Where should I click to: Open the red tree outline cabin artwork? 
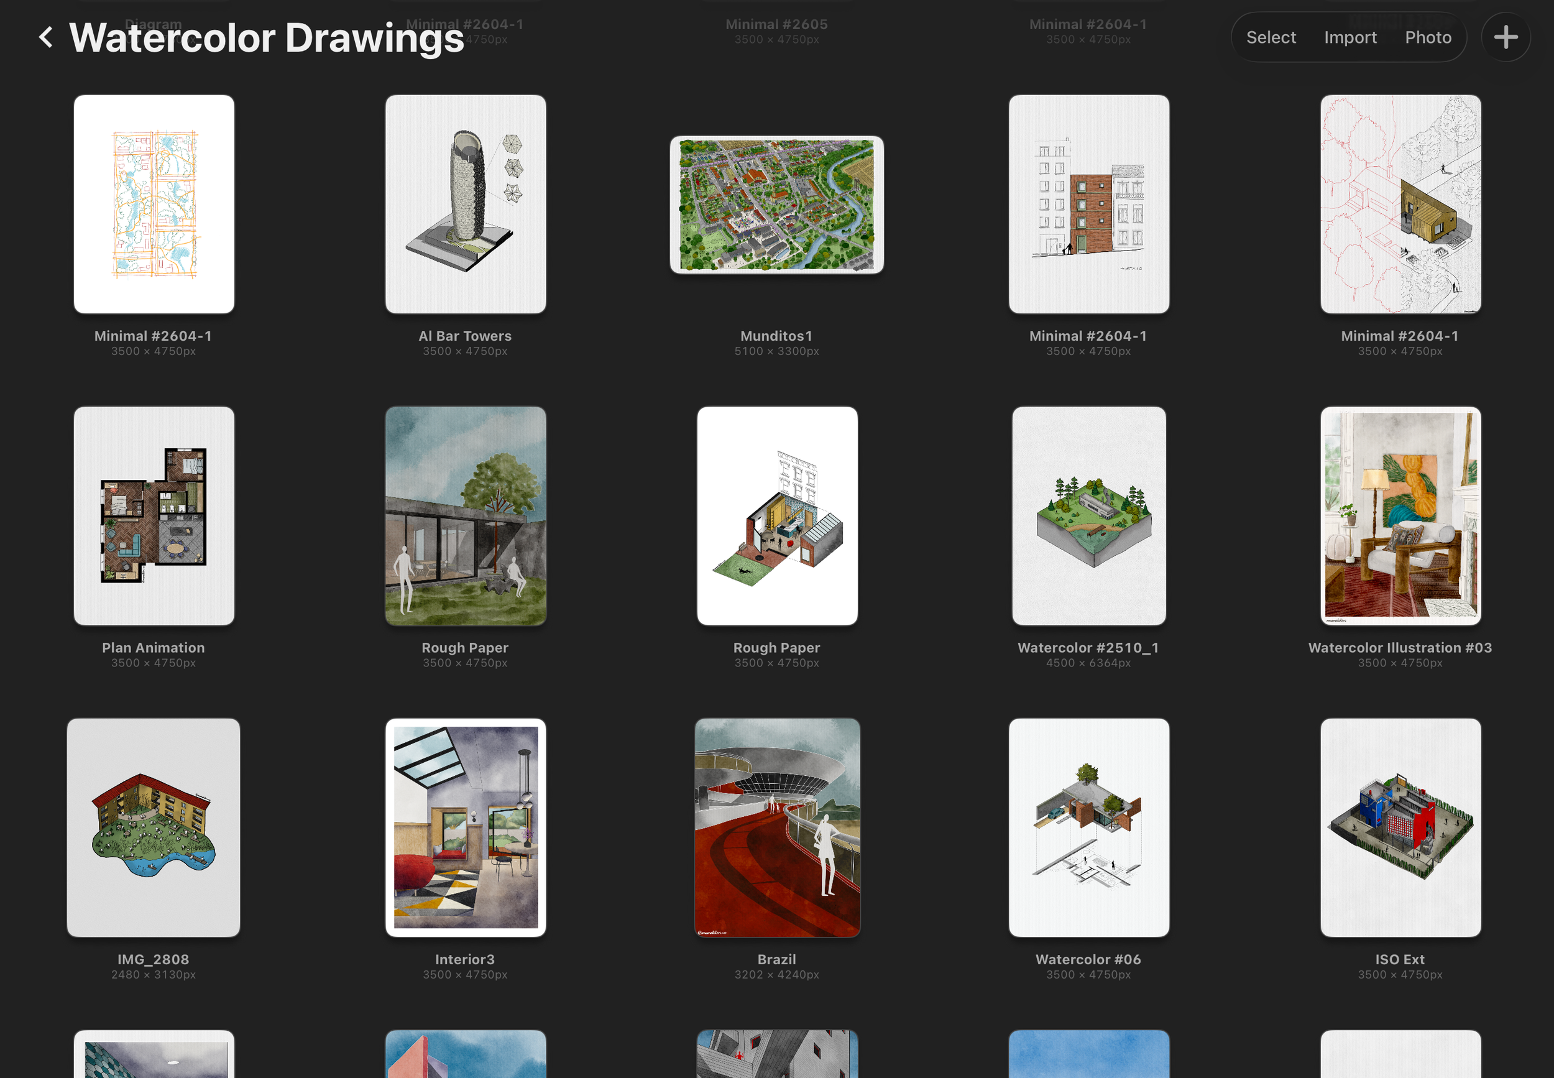(x=1400, y=204)
